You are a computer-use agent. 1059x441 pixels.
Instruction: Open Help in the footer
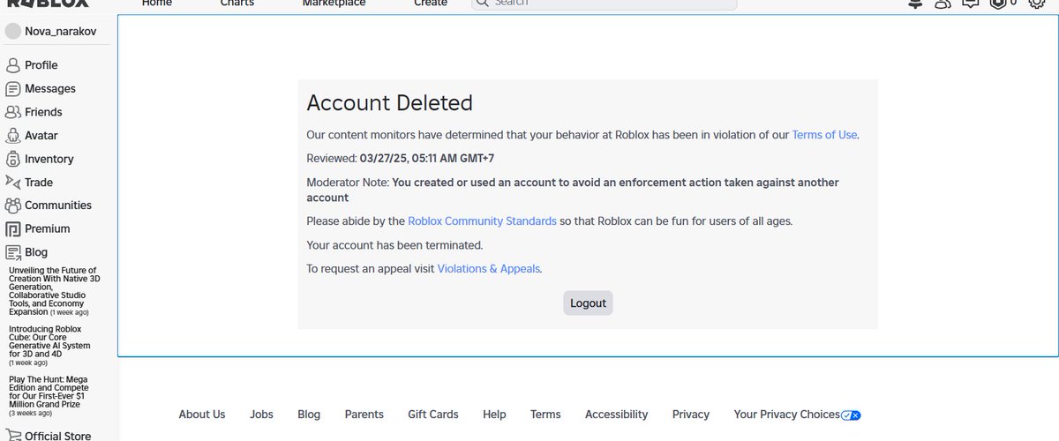point(494,415)
